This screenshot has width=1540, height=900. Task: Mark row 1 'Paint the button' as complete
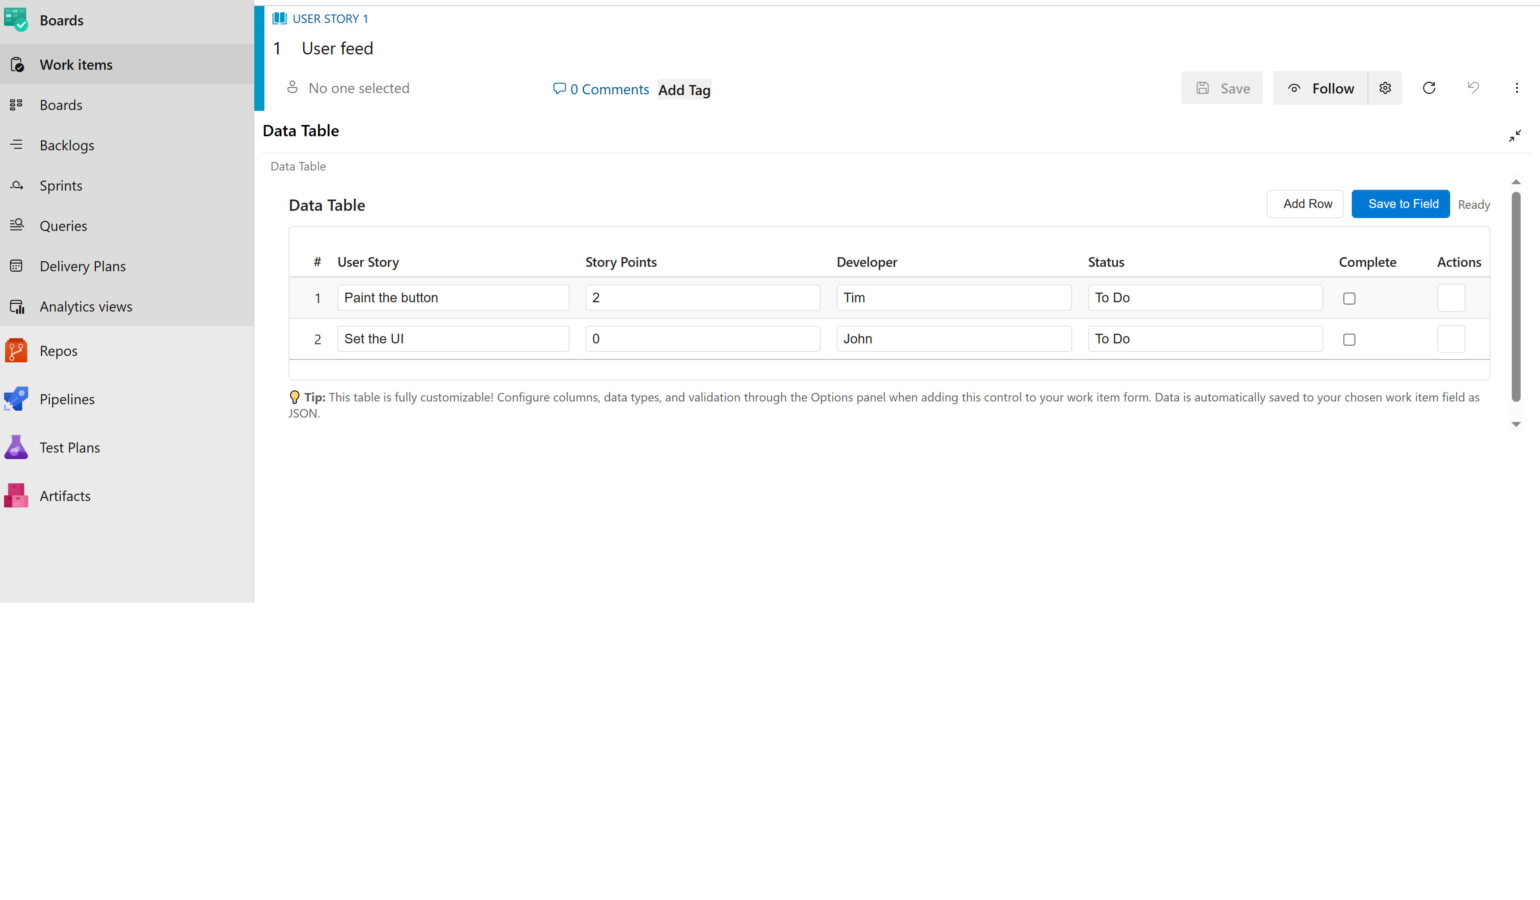coord(1349,298)
